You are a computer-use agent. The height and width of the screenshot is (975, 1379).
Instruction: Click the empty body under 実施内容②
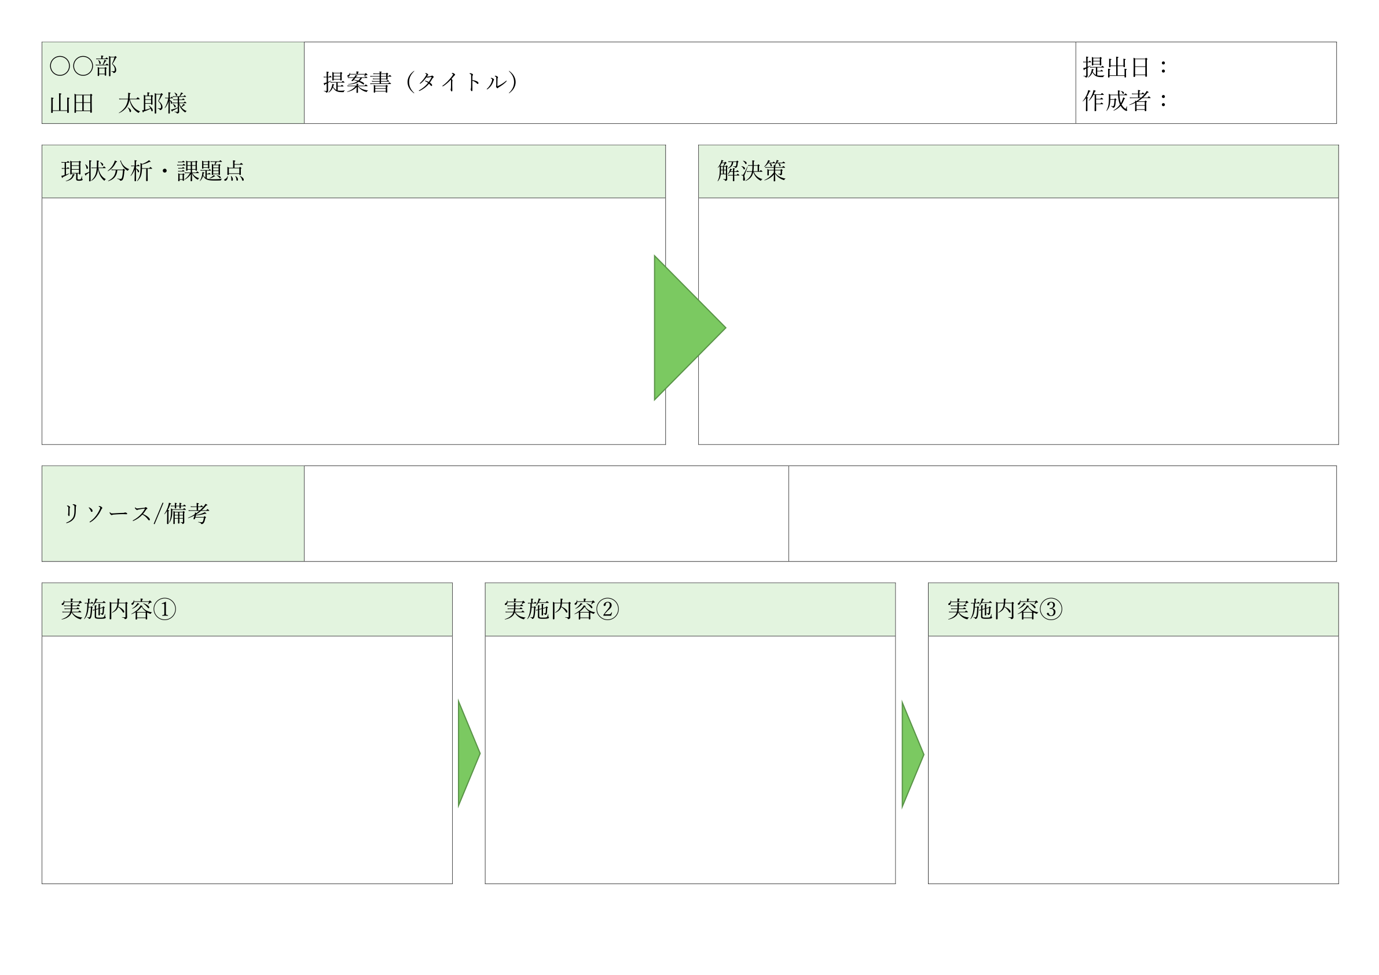coord(689,760)
